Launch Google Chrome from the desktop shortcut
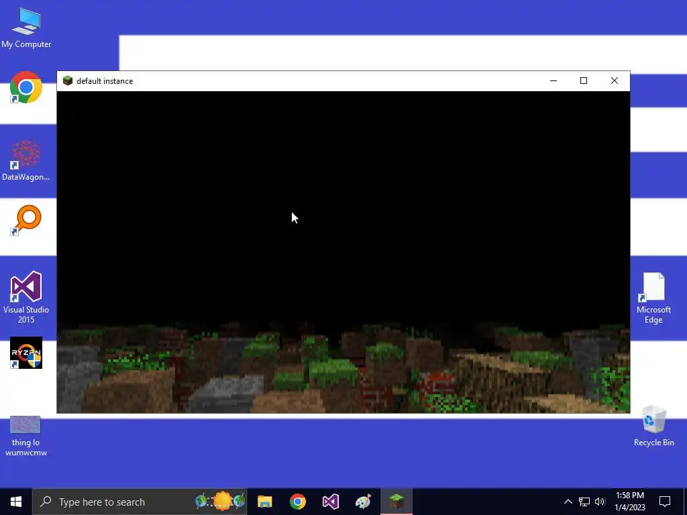The width and height of the screenshot is (687, 515). [x=26, y=87]
